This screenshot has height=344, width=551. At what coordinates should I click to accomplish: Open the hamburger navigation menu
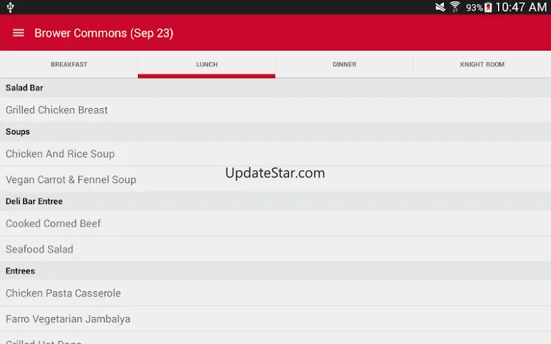click(18, 33)
